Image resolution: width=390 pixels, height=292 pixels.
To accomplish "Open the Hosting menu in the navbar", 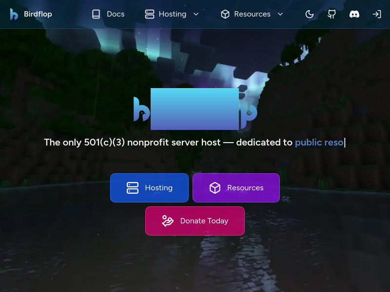I will [173, 14].
